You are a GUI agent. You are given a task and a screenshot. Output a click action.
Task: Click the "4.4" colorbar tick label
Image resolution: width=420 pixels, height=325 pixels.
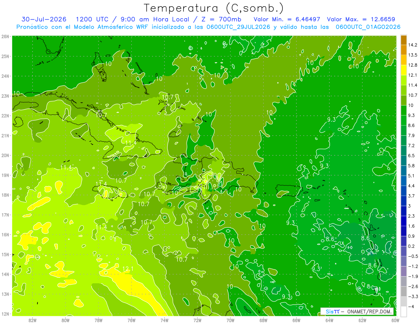pos(412,186)
